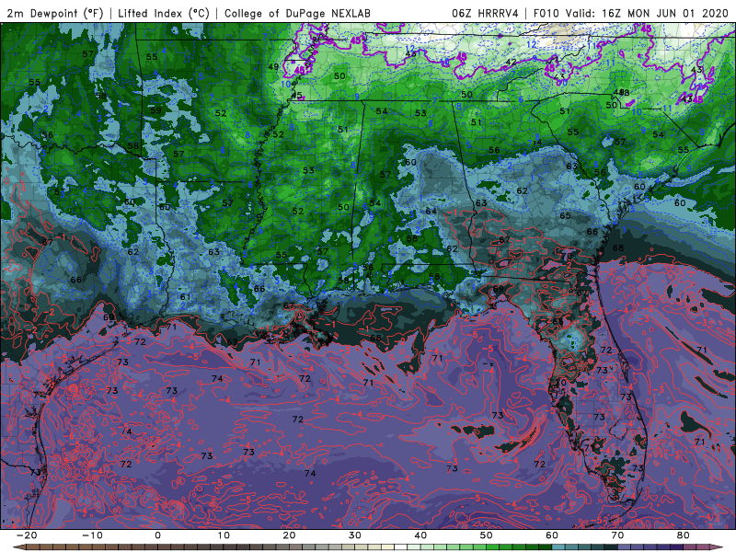Click the '-20' label on the color scale

(x=27, y=535)
